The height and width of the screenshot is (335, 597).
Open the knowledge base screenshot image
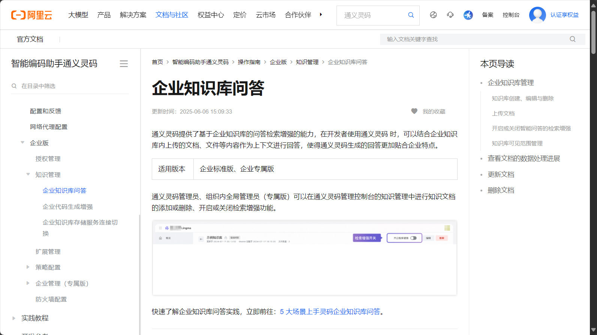[304, 258]
